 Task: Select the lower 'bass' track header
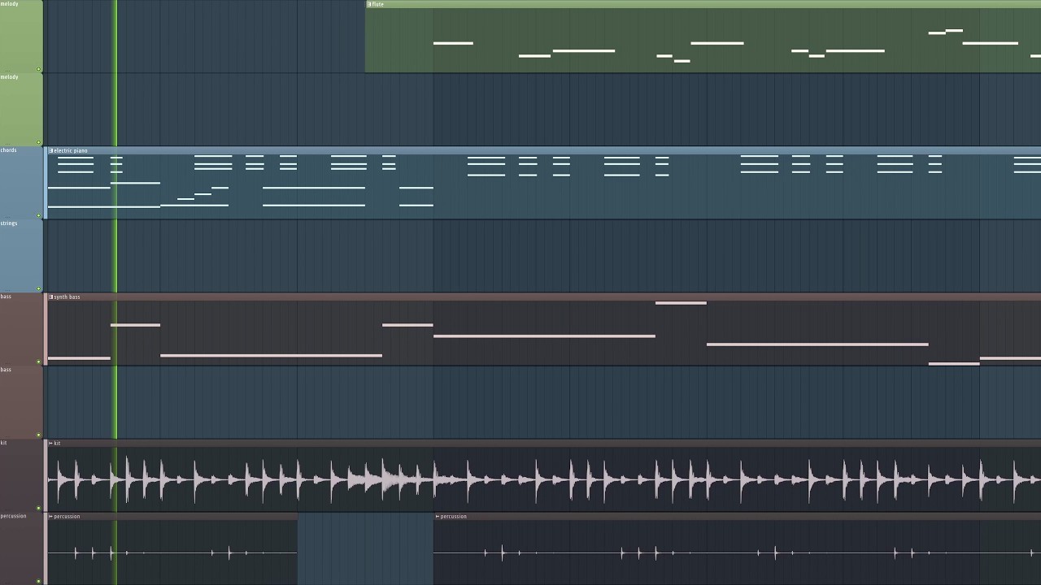tap(21, 402)
